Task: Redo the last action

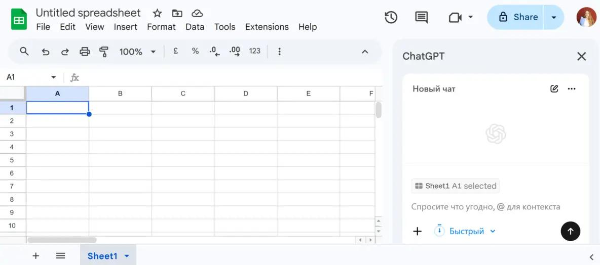Action: 65,52
